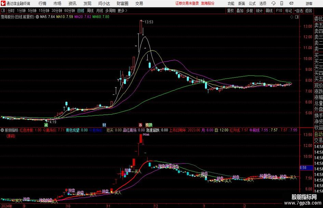The width and height of the screenshot is (323, 208).
Task: Click the MA5: 7.64 value
Action: [48, 17]
